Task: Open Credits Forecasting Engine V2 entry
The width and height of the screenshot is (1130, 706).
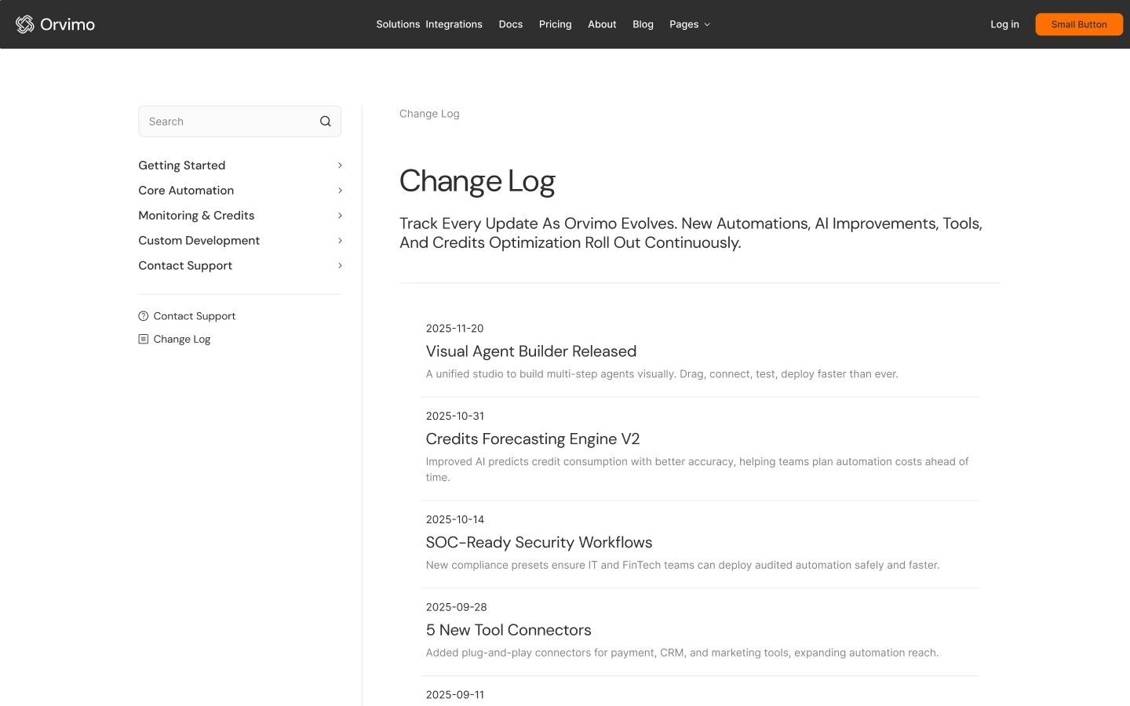Action: [533, 439]
